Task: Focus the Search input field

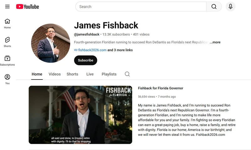Action: (141, 7)
